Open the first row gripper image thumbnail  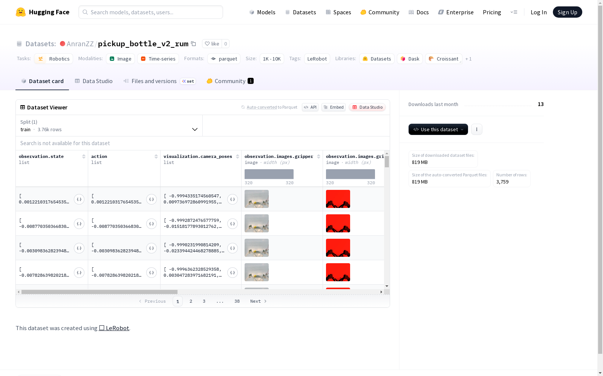257,199
